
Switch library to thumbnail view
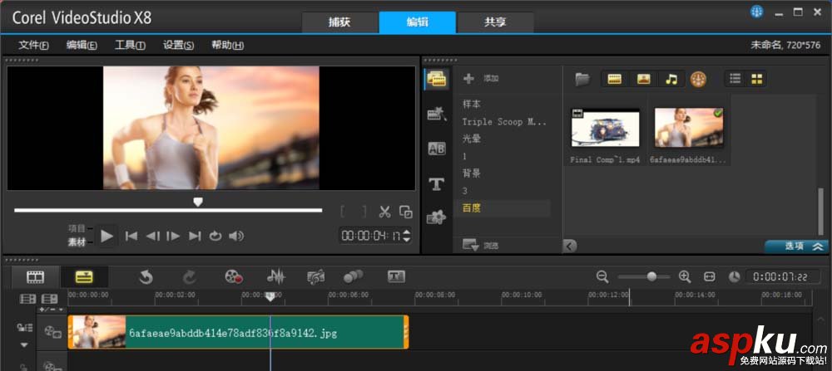click(756, 80)
